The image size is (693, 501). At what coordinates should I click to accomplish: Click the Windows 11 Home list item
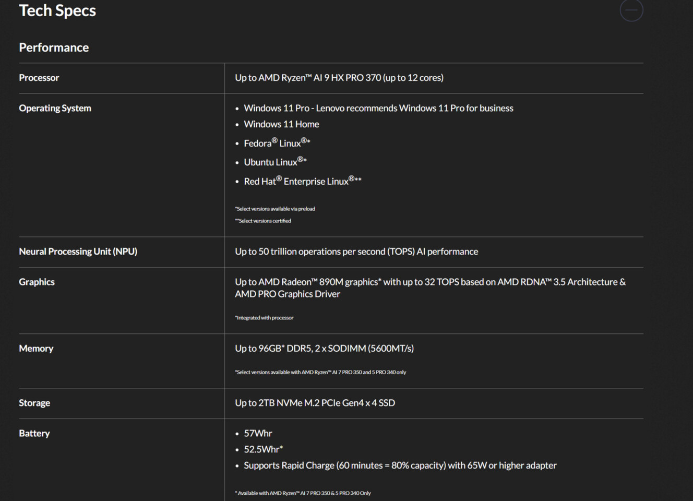click(281, 124)
